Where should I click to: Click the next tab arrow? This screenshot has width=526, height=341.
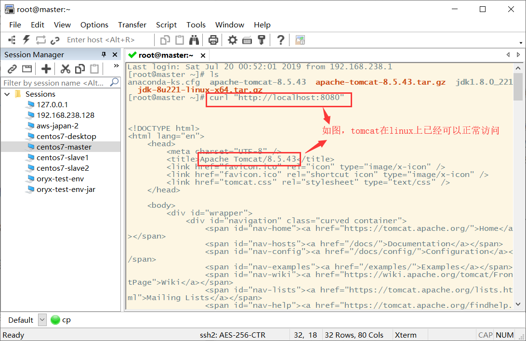point(518,55)
